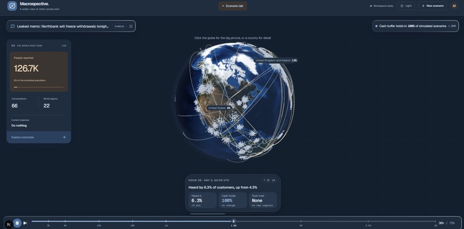The height and width of the screenshot is (229, 464).
Task: Open the leaked memo Northbank scenario text
Action: coord(63,26)
